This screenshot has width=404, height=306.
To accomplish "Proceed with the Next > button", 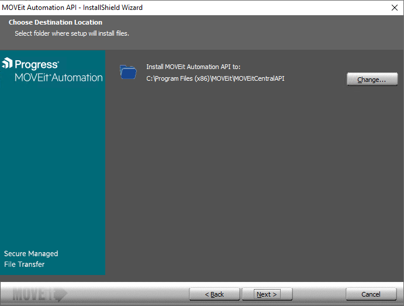I will click(x=267, y=294).
